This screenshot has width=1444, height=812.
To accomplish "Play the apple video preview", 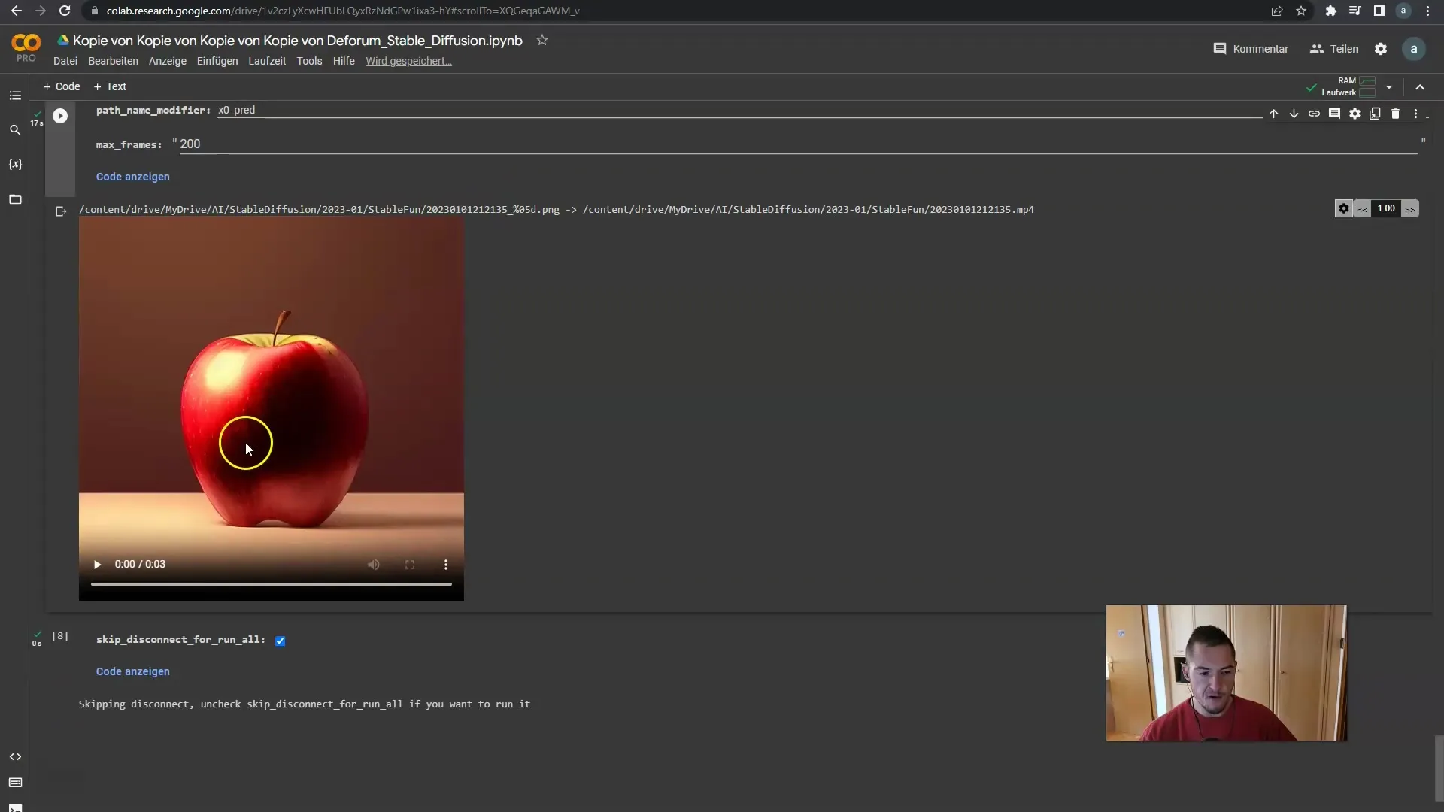I will pos(97,564).
